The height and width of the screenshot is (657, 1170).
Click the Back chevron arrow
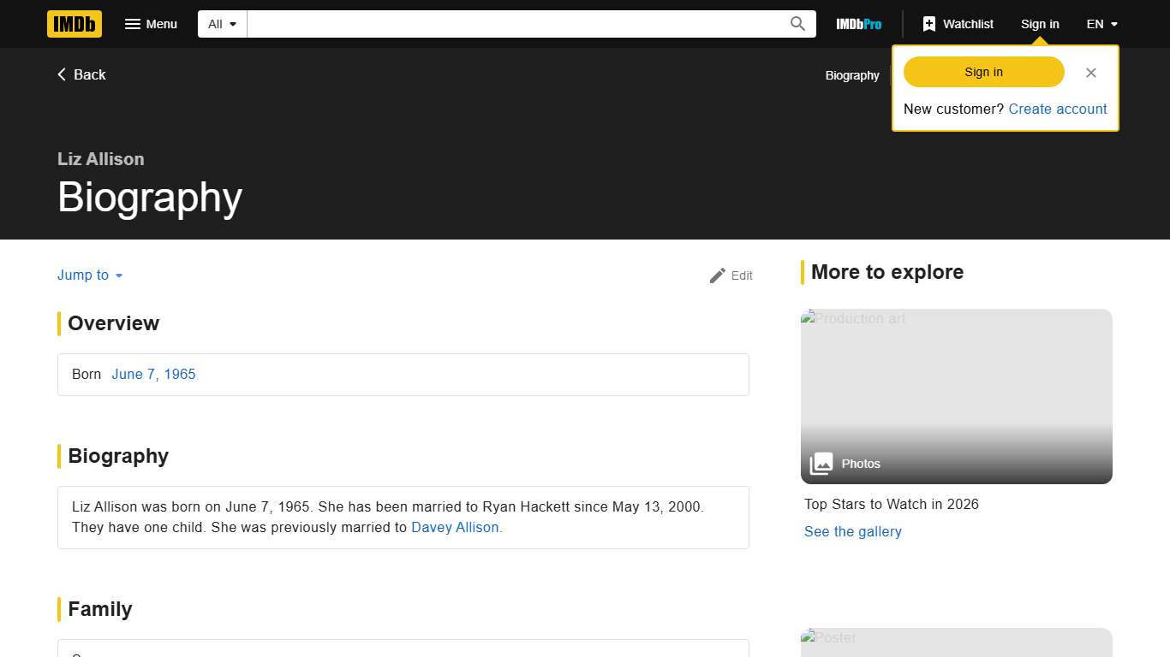pyautogui.click(x=61, y=74)
